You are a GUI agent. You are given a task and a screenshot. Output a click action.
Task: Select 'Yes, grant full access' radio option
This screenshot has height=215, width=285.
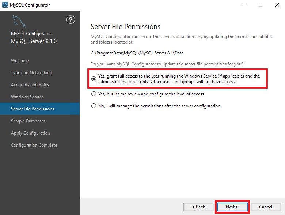94,79
